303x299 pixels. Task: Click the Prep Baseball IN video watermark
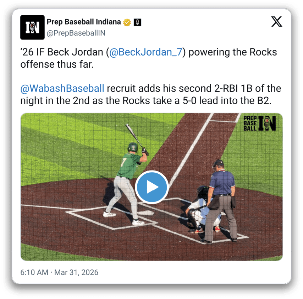[259, 123]
